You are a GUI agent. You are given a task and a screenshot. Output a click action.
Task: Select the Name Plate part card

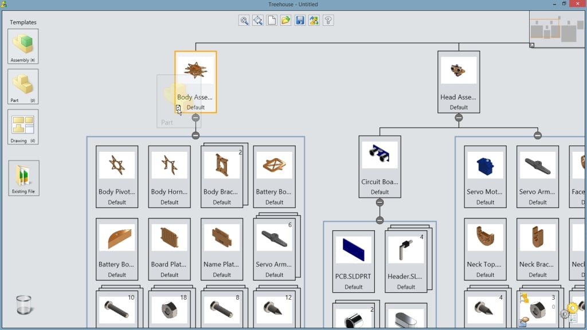222,249
